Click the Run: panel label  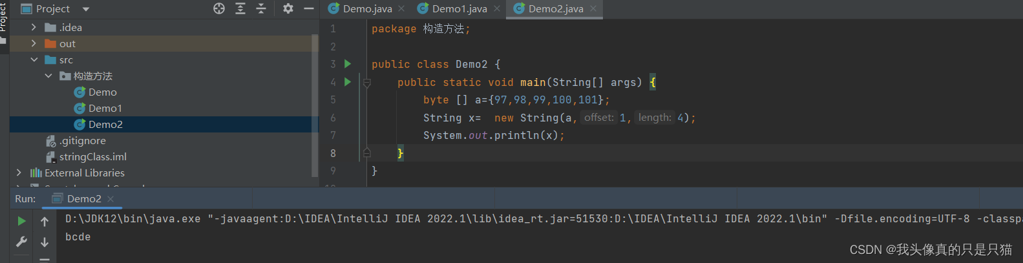25,198
